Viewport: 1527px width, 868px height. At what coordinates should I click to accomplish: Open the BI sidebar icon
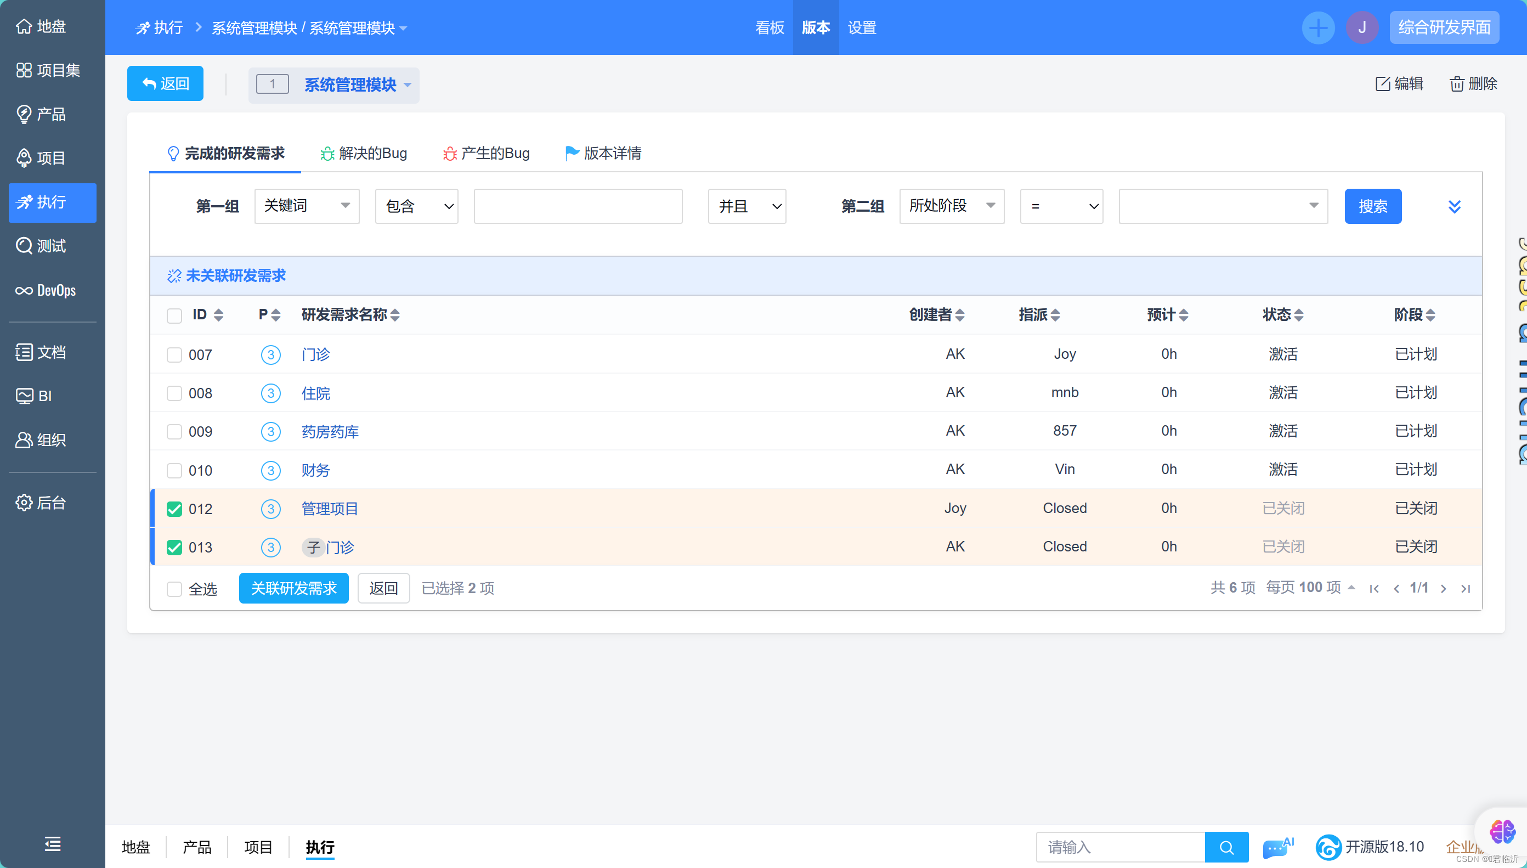(x=24, y=396)
